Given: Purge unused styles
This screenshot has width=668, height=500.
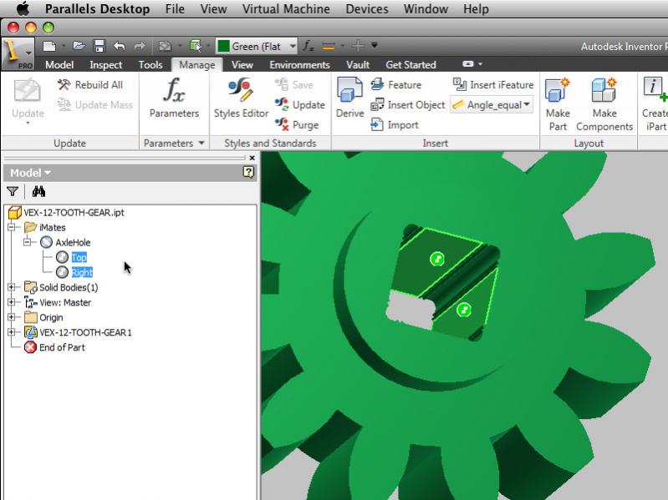Looking at the screenshot, I should [x=297, y=124].
